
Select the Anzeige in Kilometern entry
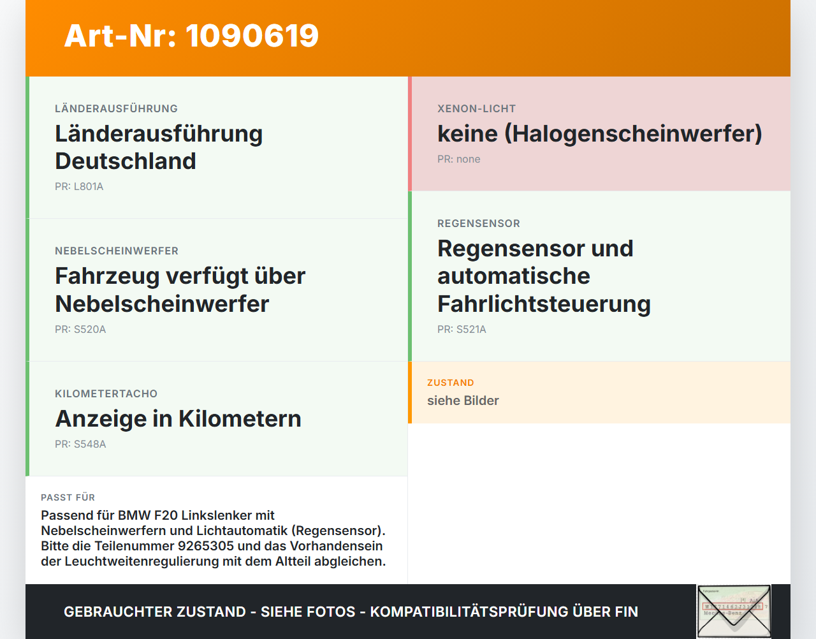178,418
